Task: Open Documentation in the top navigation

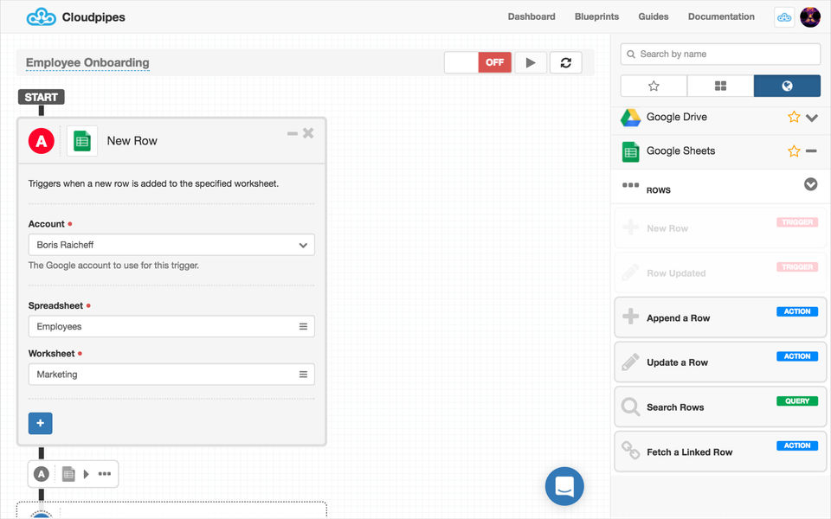Action: click(x=721, y=16)
